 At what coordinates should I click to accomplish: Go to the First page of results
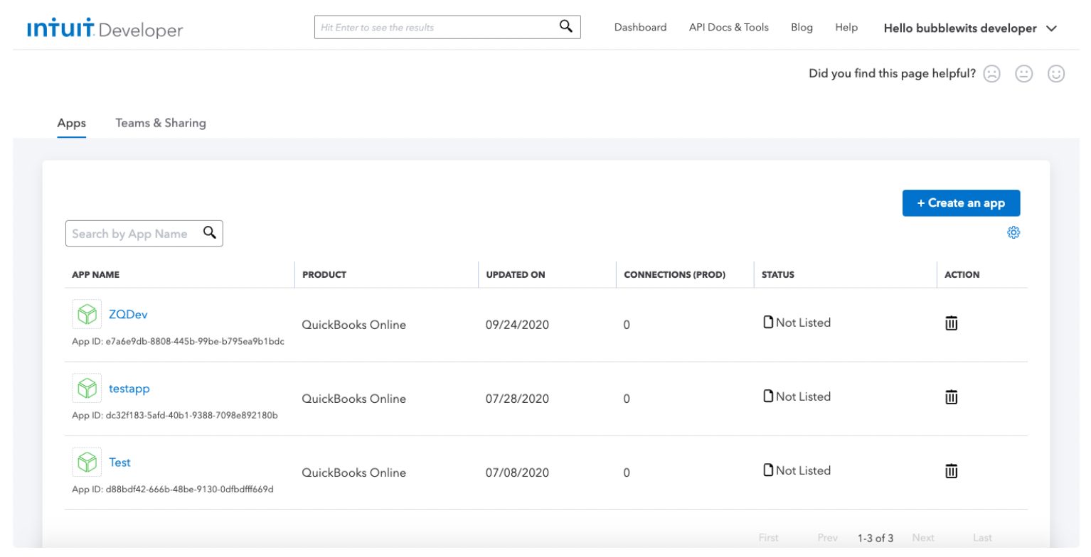(x=769, y=538)
